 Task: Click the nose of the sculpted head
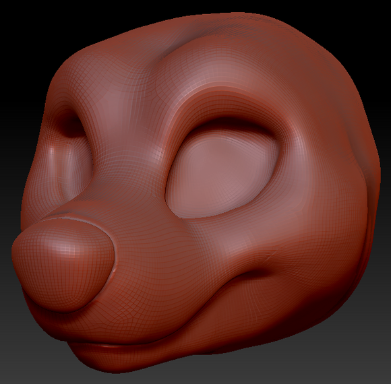pyautogui.click(x=63, y=265)
